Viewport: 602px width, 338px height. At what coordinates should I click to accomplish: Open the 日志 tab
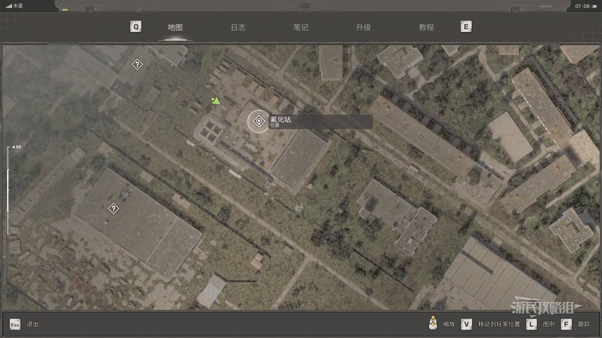[238, 27]
